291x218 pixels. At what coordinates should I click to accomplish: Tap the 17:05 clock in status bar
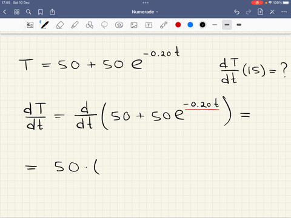point(6,2)
